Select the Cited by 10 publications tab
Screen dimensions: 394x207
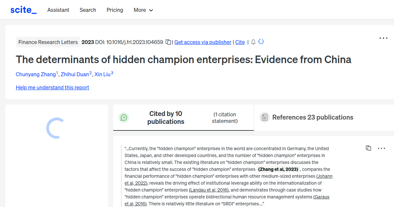click(166, 117)
